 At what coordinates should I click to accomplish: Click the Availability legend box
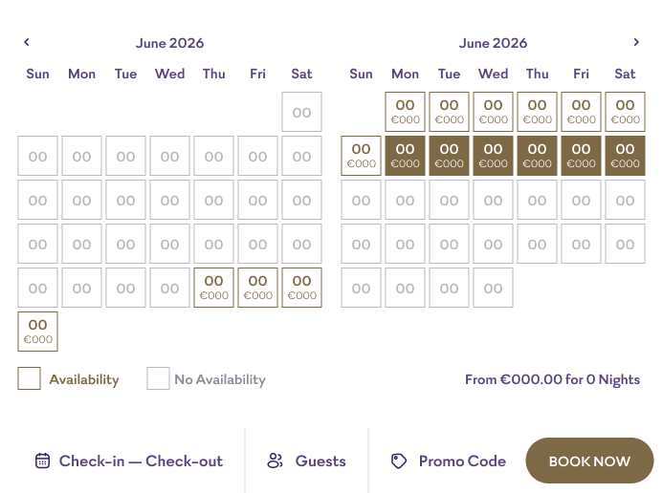(29, 378)
